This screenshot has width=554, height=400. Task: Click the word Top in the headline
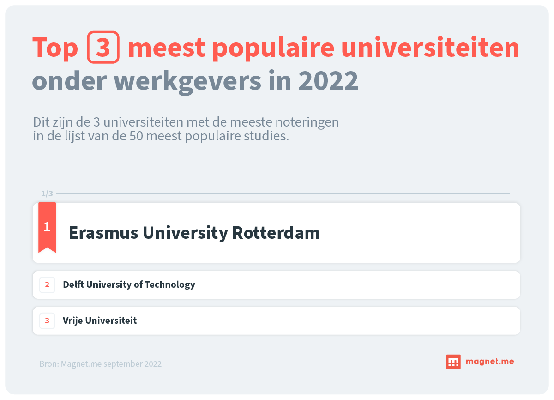[x=55, y=48]
